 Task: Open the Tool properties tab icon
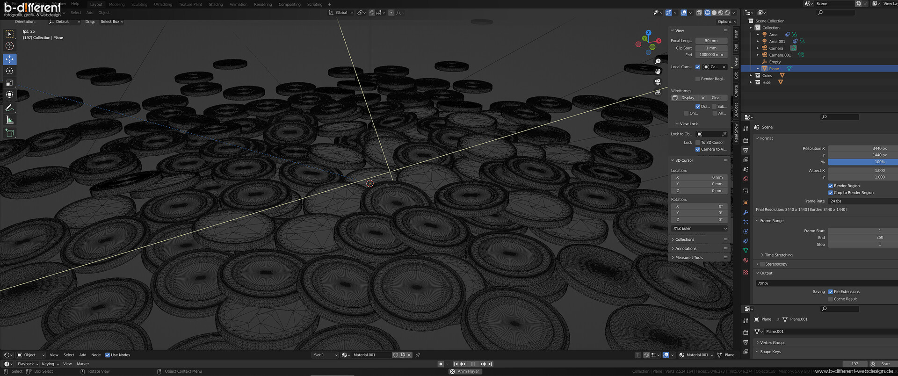pos(746,128)
